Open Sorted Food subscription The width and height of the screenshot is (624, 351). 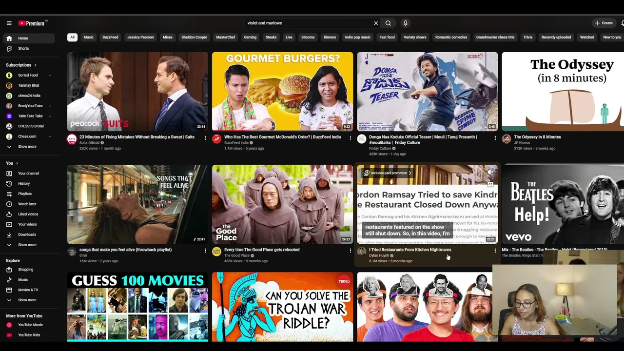pos(29,75)
